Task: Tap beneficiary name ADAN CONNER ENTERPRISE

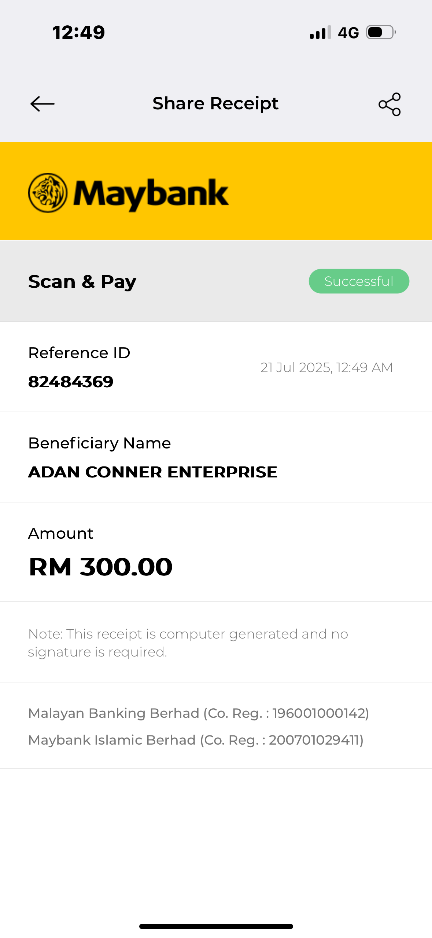Action: point(153,472)
